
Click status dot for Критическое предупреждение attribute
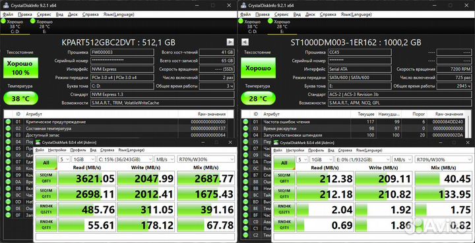pos(8,122)
